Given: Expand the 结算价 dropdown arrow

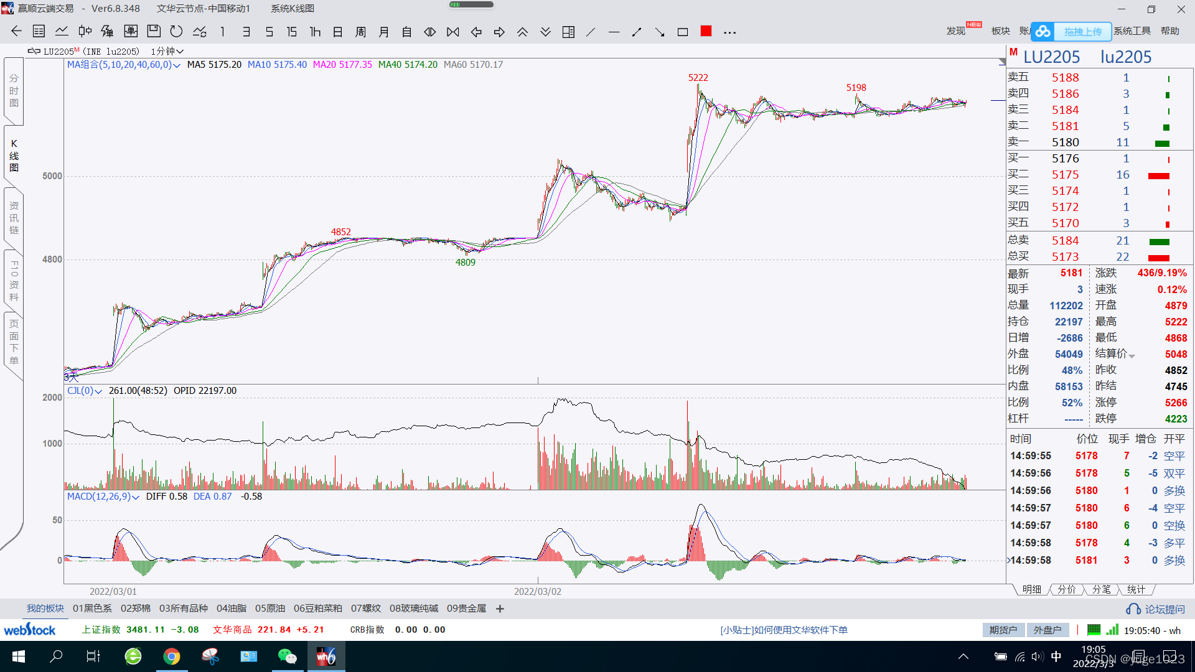Looking at the screenshot, I should [1132, 356].
